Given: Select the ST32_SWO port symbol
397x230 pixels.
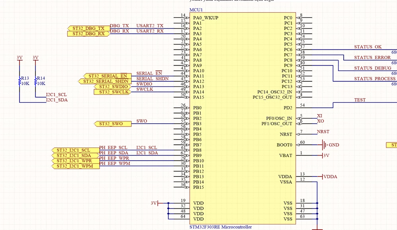Looking at the screenshot, I should pyautogui.click(x=113, y=124).
